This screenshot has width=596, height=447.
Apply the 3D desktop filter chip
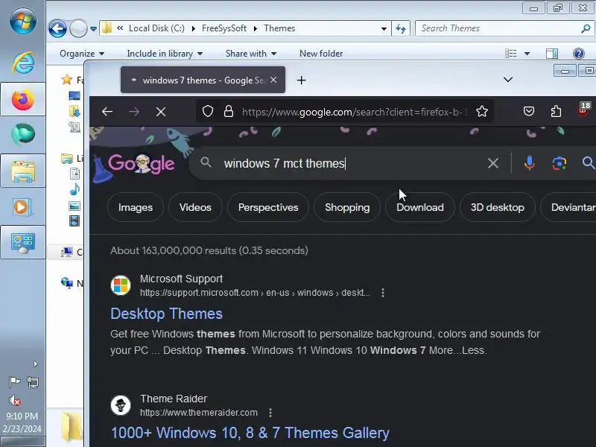pos(497,208)
